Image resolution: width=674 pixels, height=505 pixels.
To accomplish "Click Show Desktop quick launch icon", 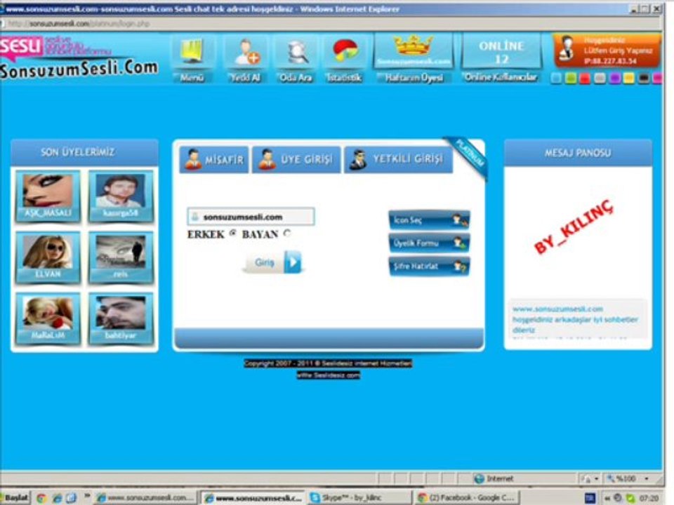I will (72, 498).
